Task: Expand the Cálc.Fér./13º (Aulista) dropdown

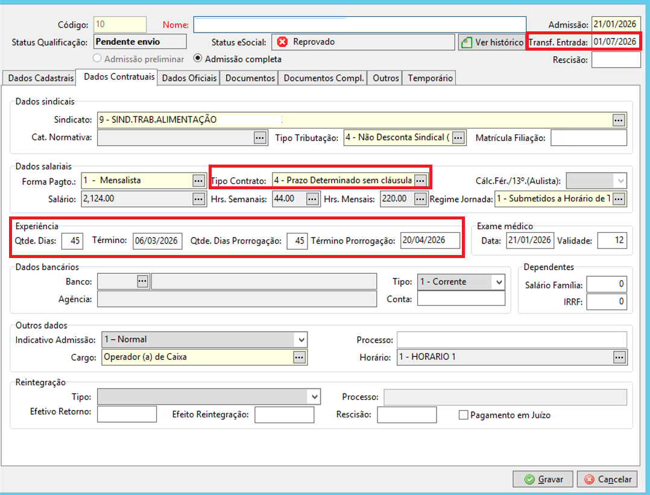Action: (x=620, y=181)
